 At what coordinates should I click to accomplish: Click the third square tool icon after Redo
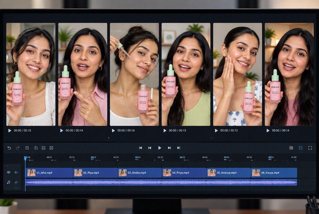(x=44, y=148)
